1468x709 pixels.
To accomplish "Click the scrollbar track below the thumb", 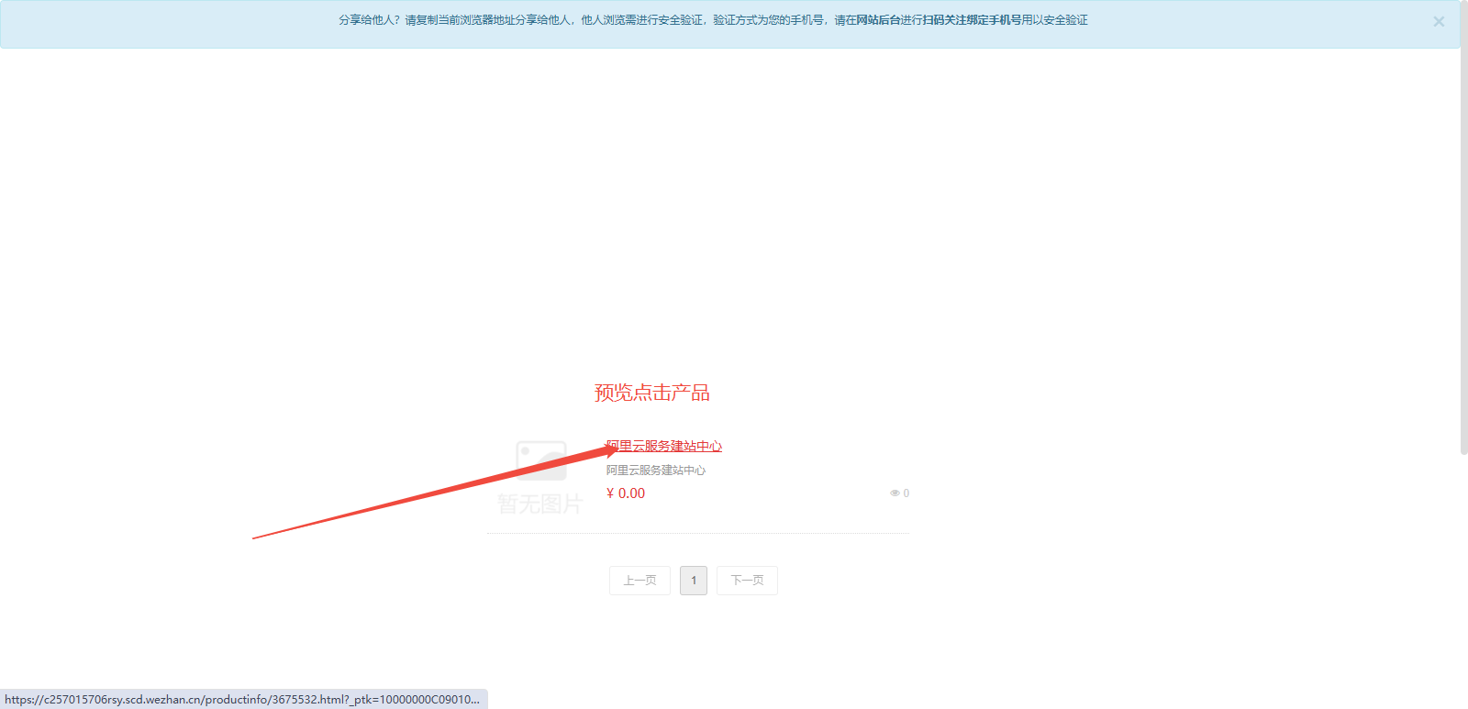I will click(1463, 578).
